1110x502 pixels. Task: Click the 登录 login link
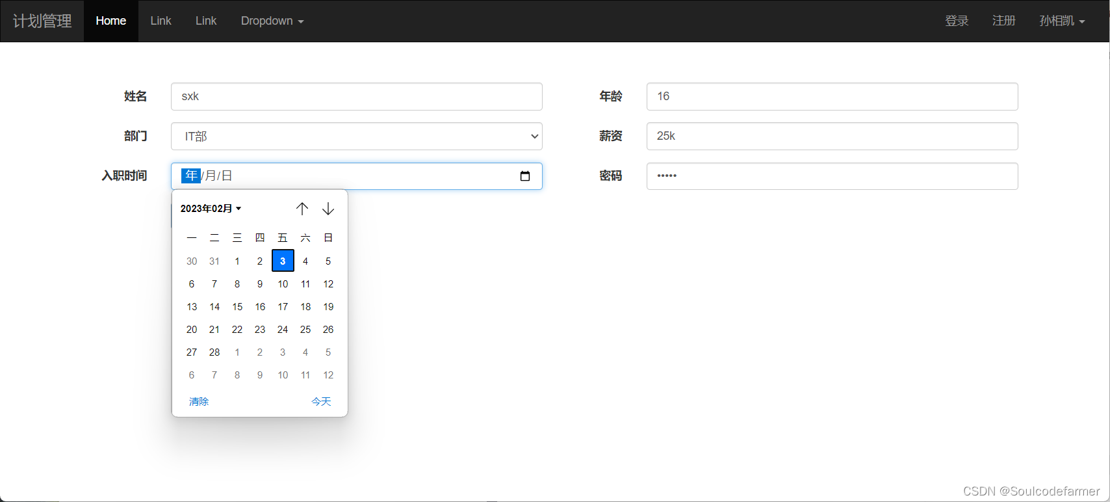(x=957, y=21)
